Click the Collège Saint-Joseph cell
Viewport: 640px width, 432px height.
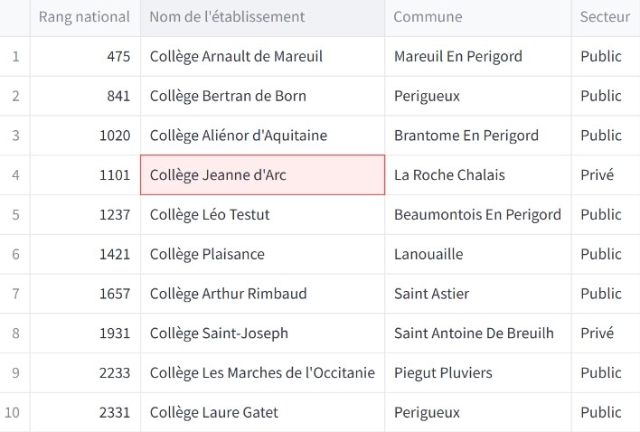(219, 333)
